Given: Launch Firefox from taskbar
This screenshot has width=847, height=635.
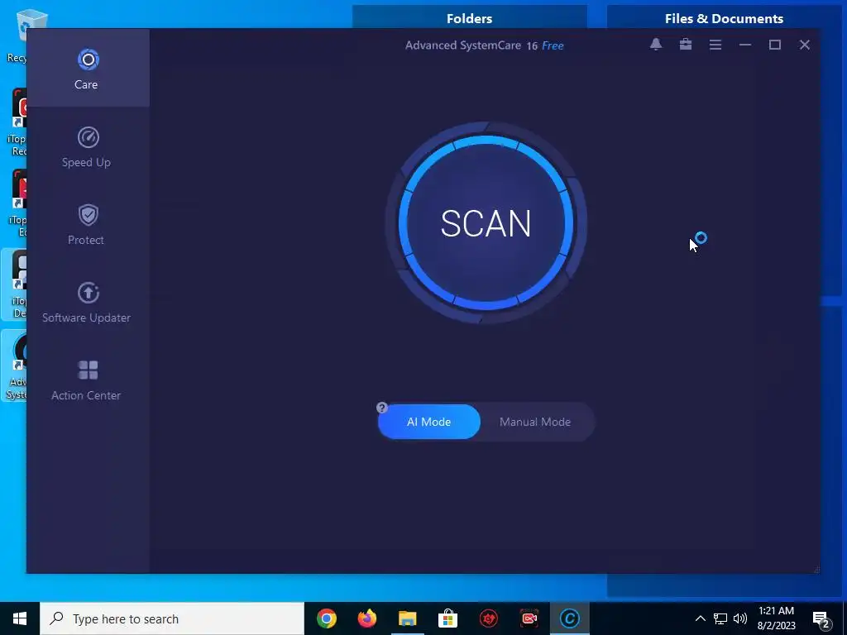Looking at the screenshot, I should (x=366, y=618).
